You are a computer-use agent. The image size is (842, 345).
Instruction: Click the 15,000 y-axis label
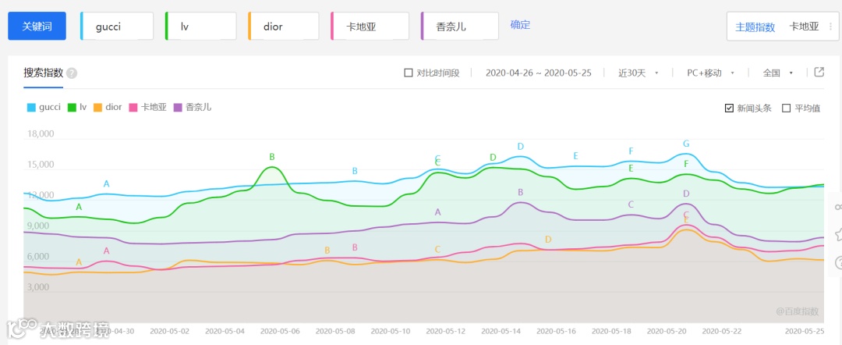41,165
